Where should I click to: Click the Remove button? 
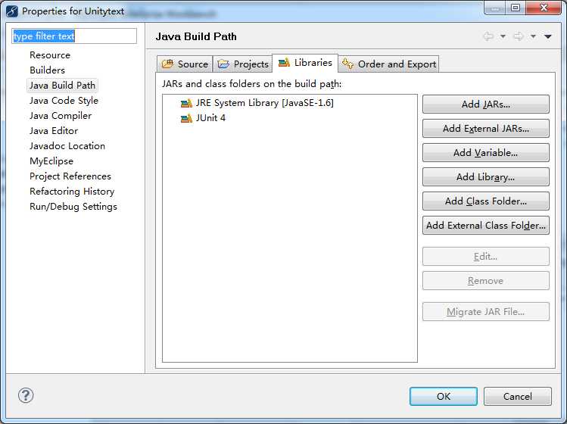486,281
